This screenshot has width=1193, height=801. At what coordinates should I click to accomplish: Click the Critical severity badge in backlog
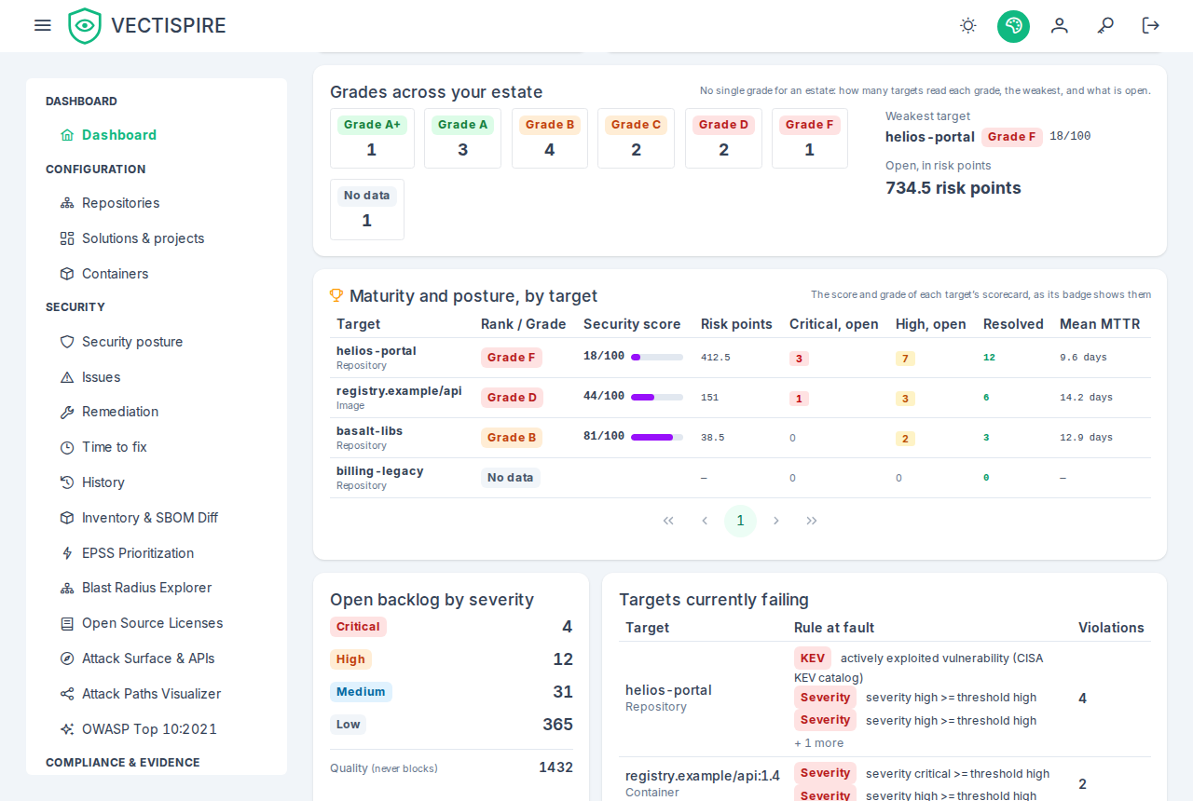(x=358, y=627)
